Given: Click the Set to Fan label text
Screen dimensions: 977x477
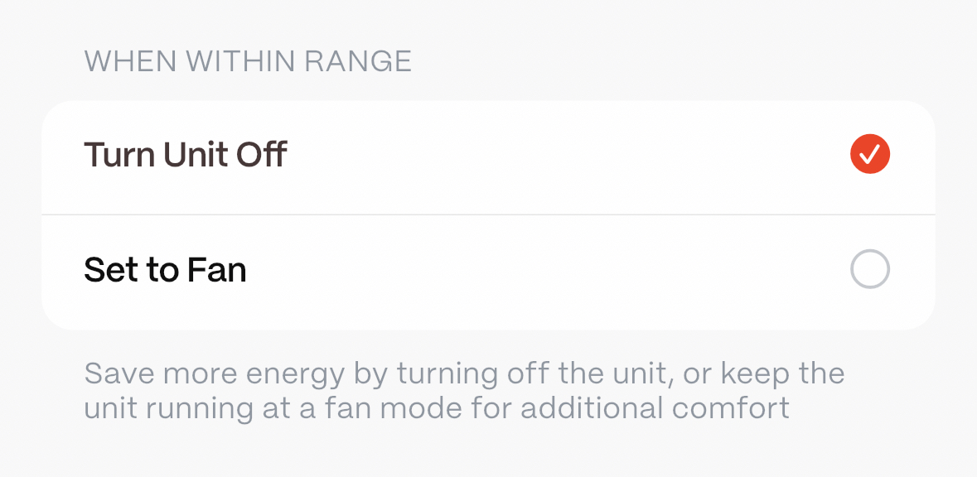Looking at the screenshot, I should click(x=166, y=270).
